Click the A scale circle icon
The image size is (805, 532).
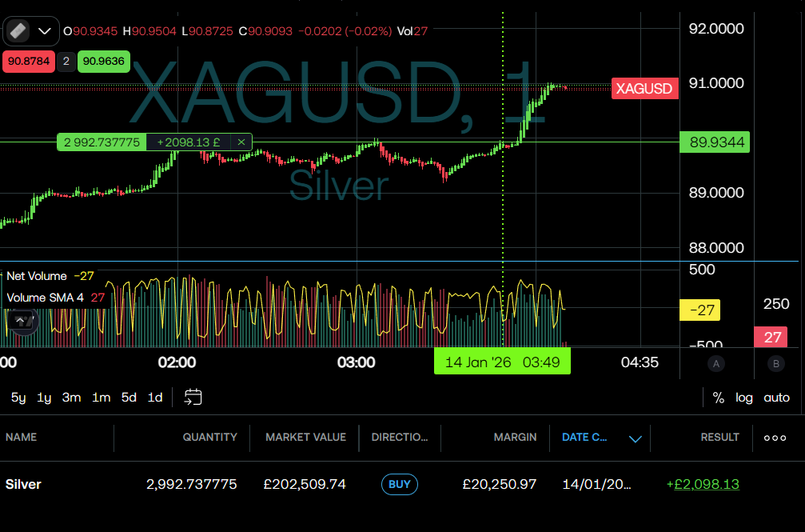tap(716, 364)
